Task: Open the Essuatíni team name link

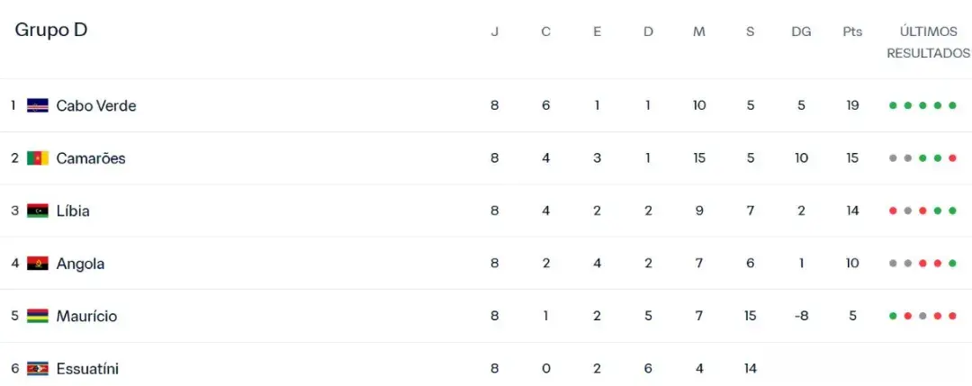Action: 87,369
